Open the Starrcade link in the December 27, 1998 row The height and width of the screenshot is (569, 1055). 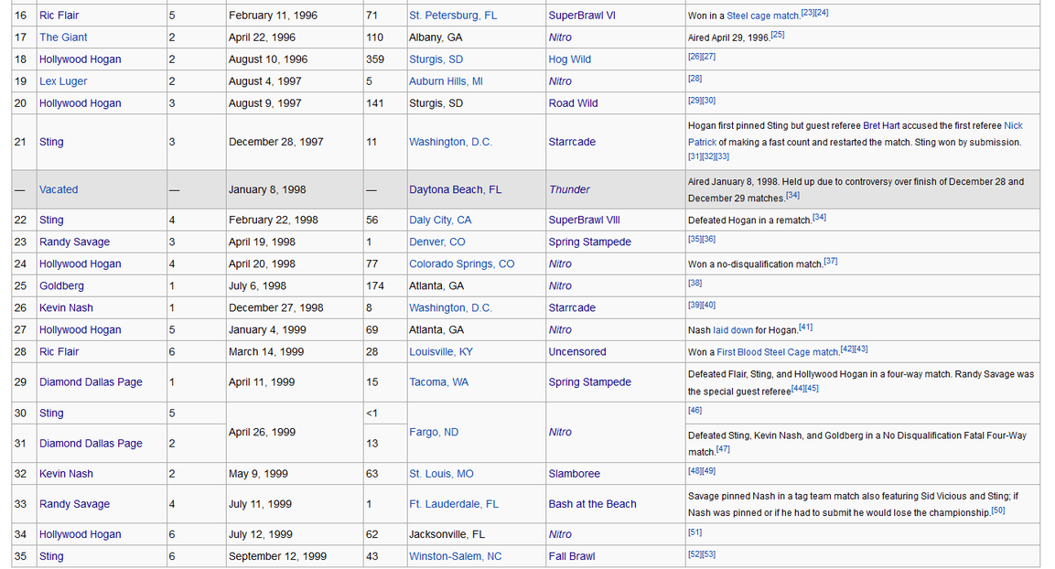click(x=572, y=308)
